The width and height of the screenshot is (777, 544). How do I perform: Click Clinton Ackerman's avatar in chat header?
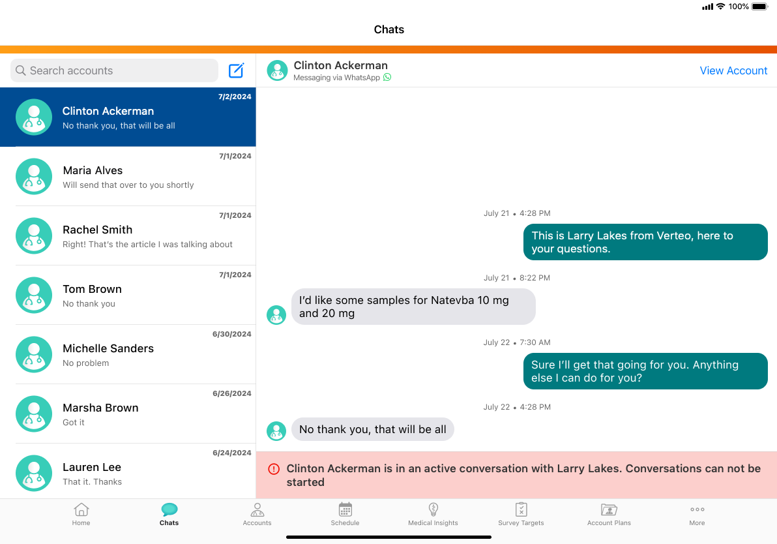tap(277, 70)
